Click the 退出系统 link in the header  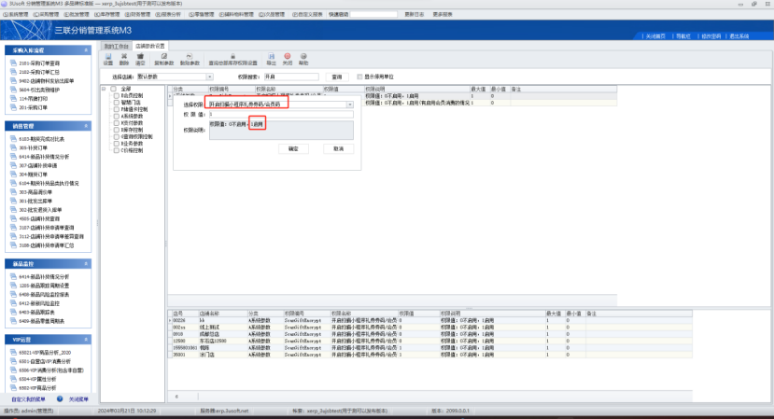(x=739, y=36)
